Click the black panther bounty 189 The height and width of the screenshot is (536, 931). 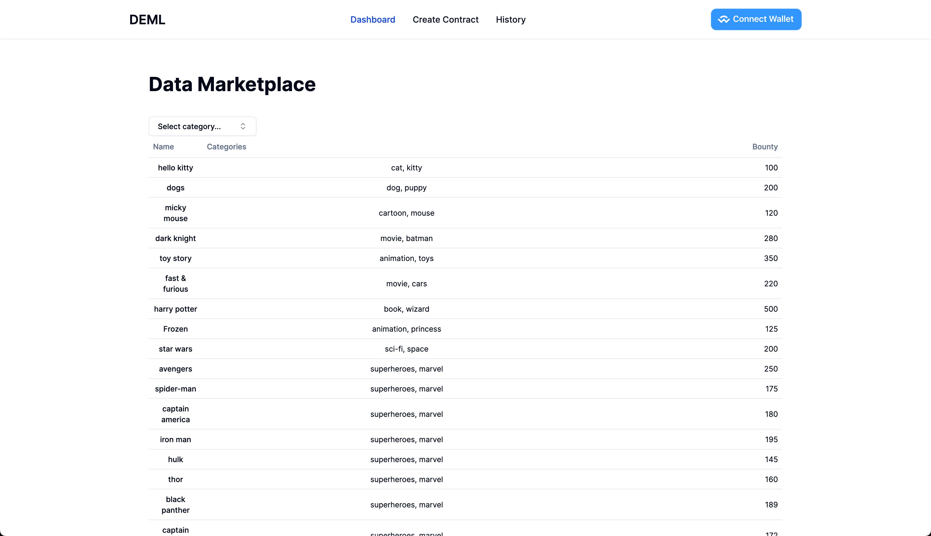coord(771,504)
